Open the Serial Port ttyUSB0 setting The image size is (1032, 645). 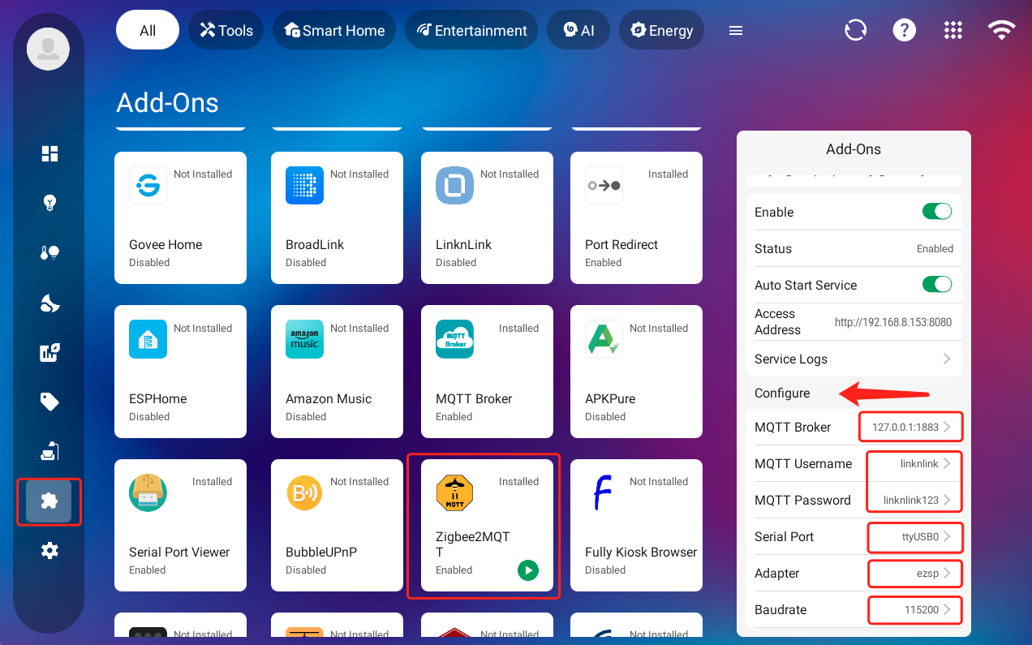[914, 536]
